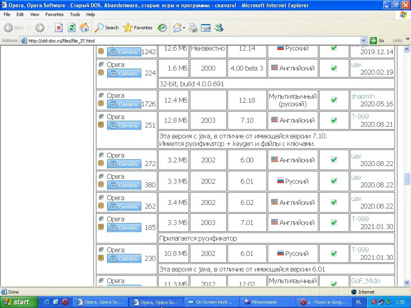The width and height of the screenshot is (411, 308).
Task: Click the green checkmark in Opera 12.18 row
Action: (334, 100)
